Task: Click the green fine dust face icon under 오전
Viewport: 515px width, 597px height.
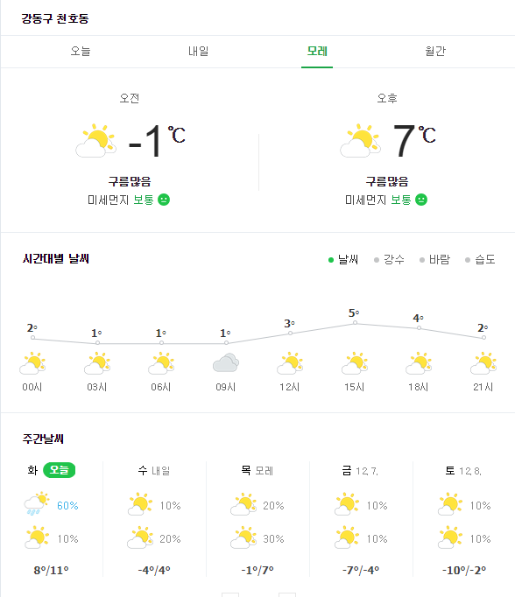Action: pyautogui.click(x=164, y=200)
